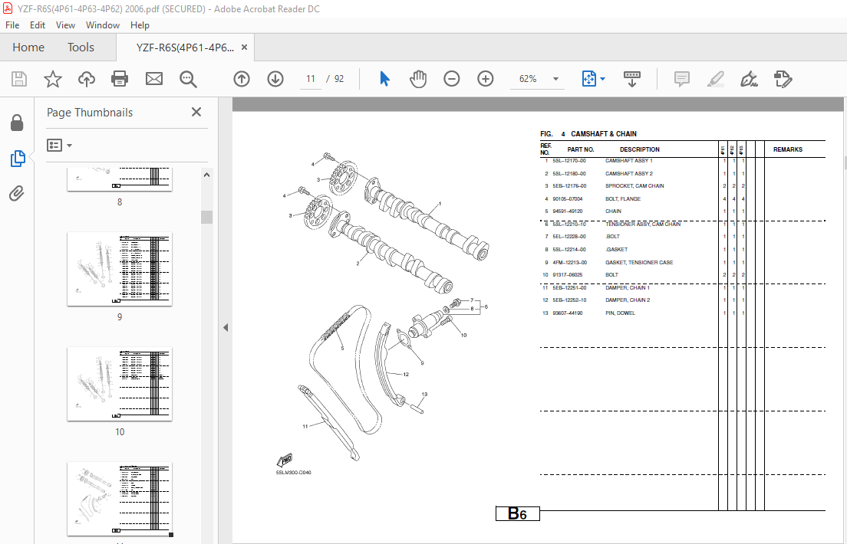
Task: Click the BOLT, FLANGE description
Action: pyautogui.click(x=622, y=199)
